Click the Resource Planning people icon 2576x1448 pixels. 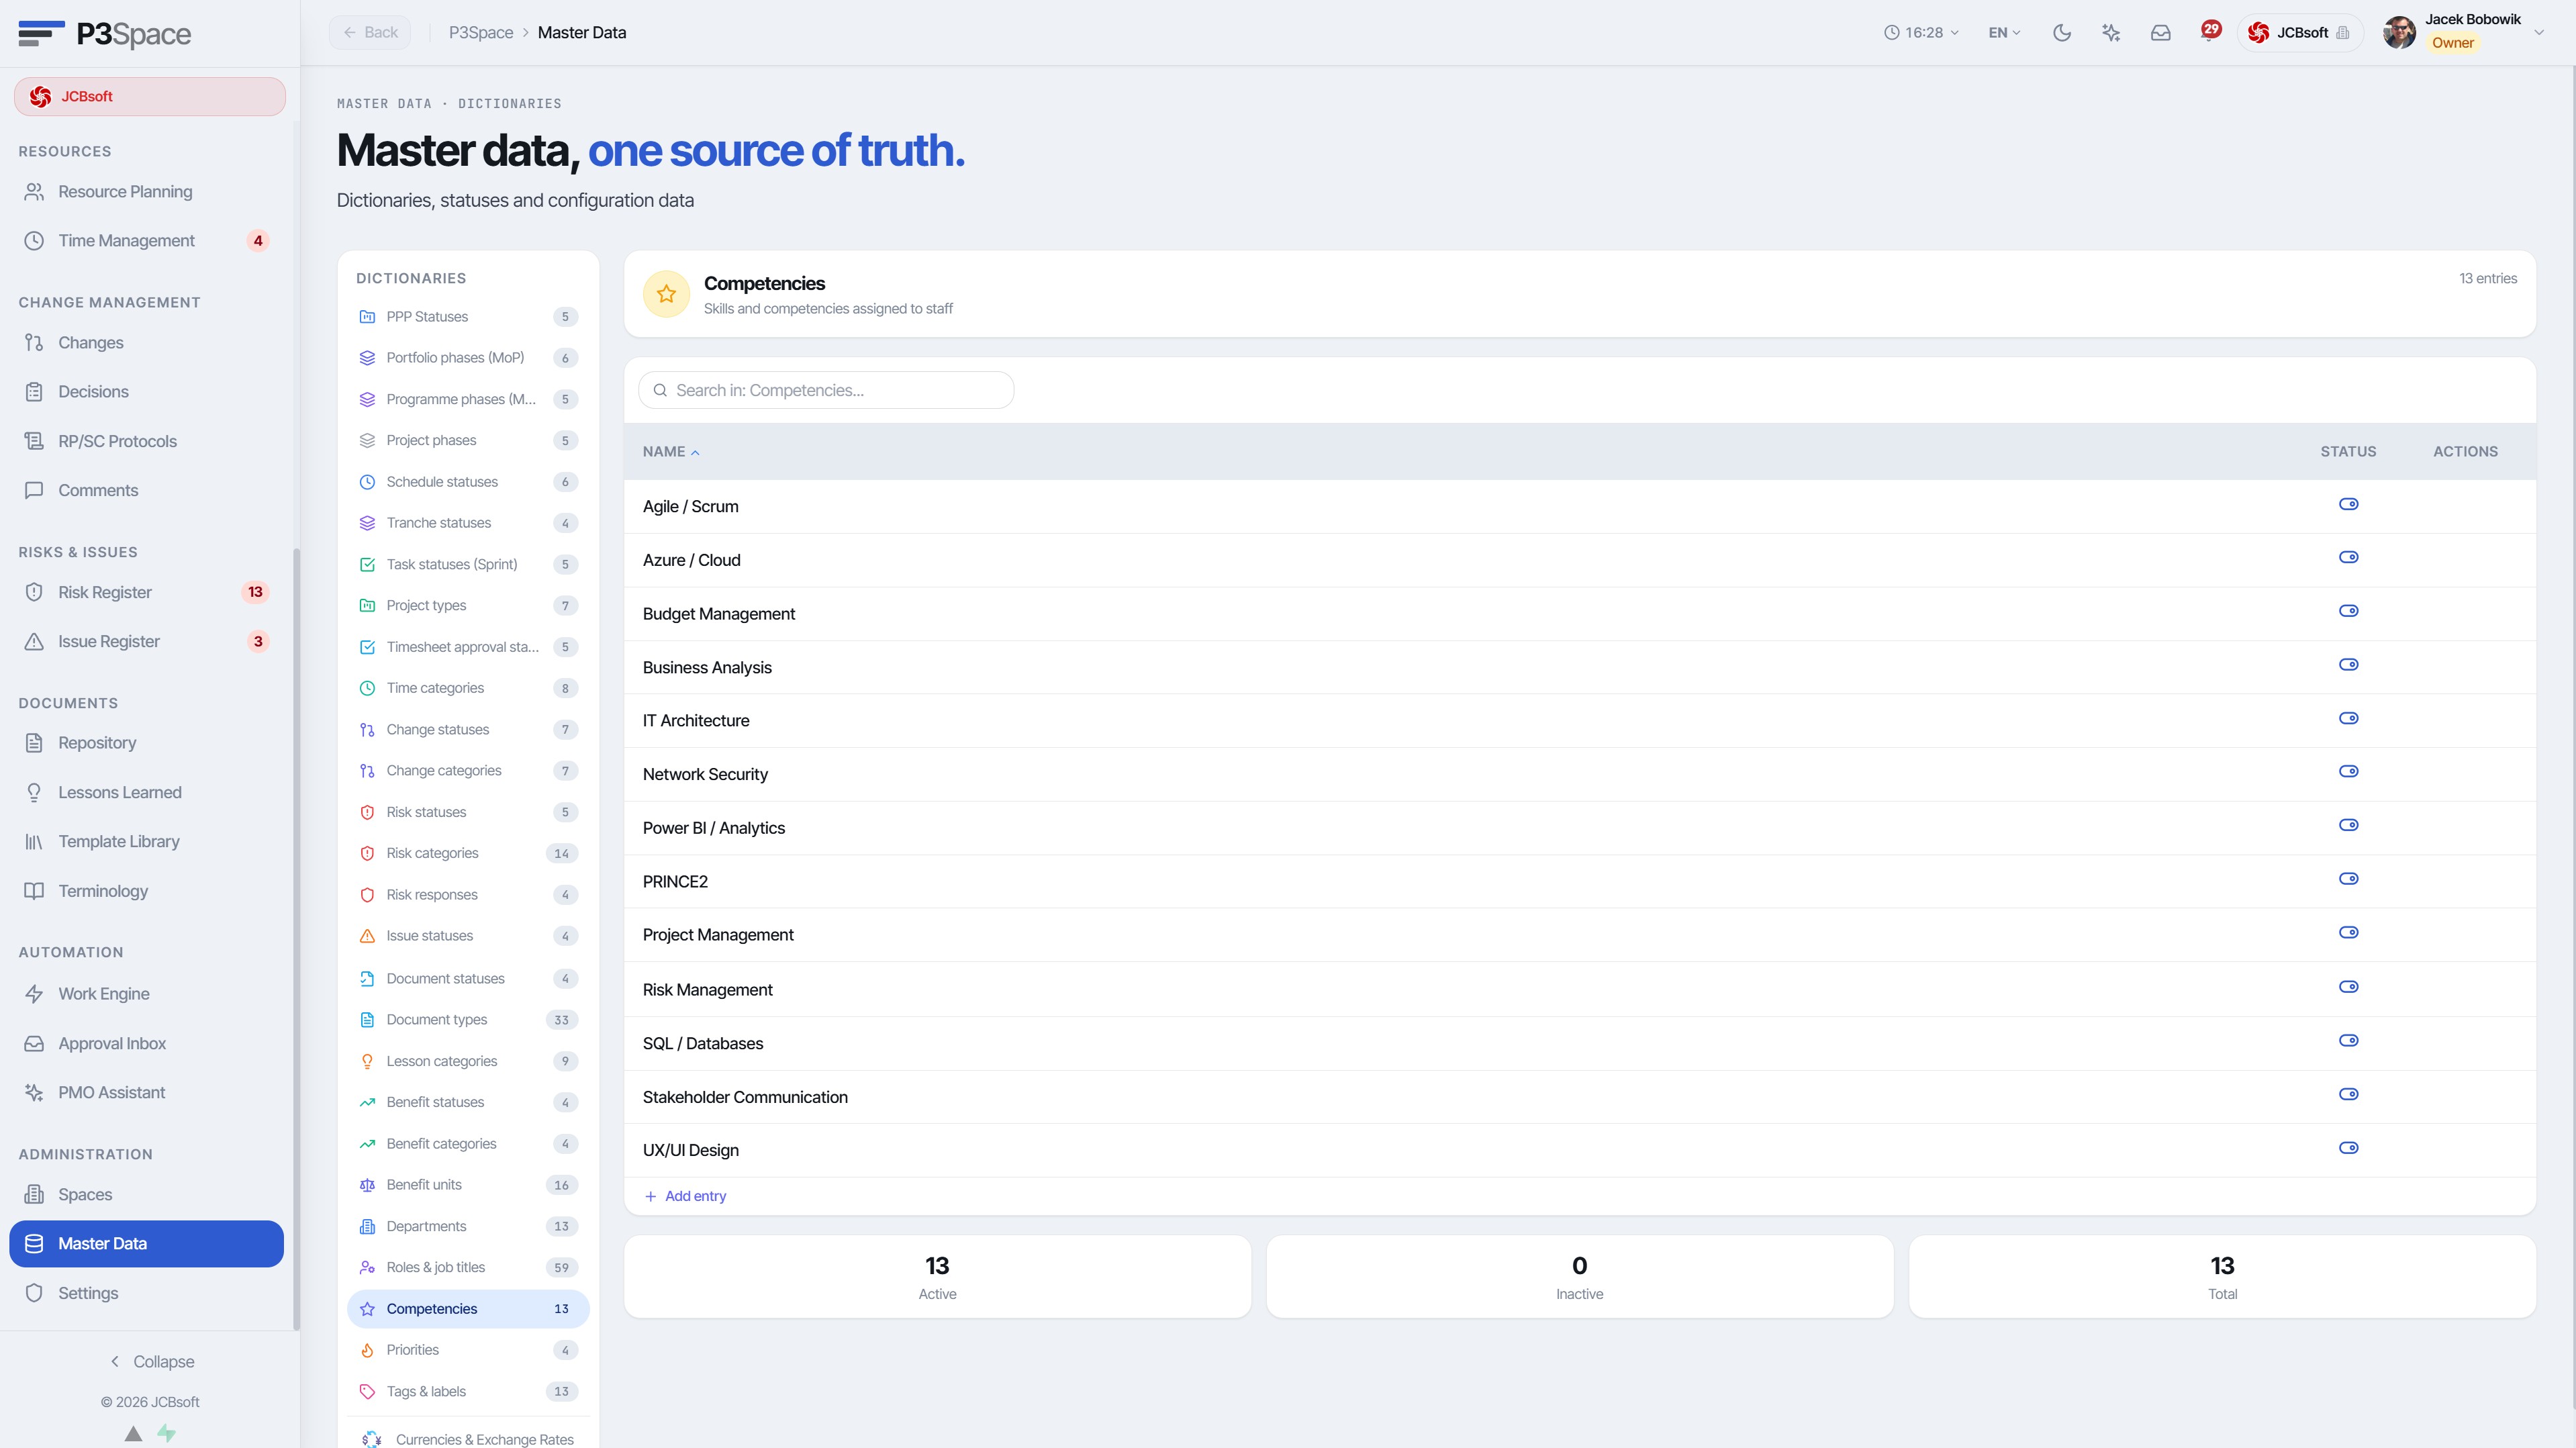pyautogui.click(x=34, y=191)
